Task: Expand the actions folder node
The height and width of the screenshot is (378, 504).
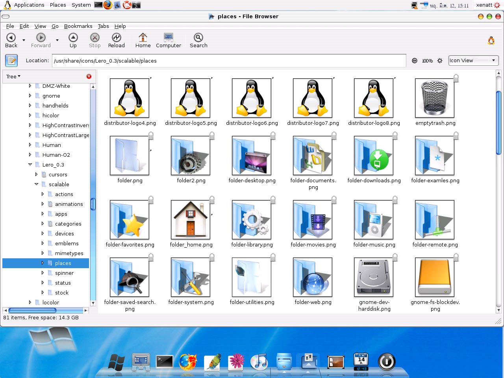Action: (x=43, y=194)
